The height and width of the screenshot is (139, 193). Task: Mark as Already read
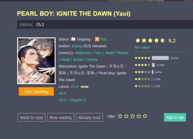click(89, 117)
